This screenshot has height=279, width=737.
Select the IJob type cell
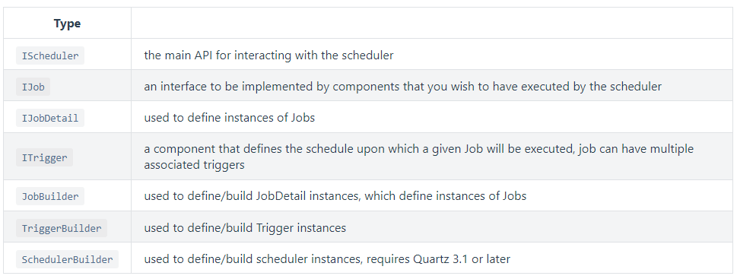(x=67, y=87)
